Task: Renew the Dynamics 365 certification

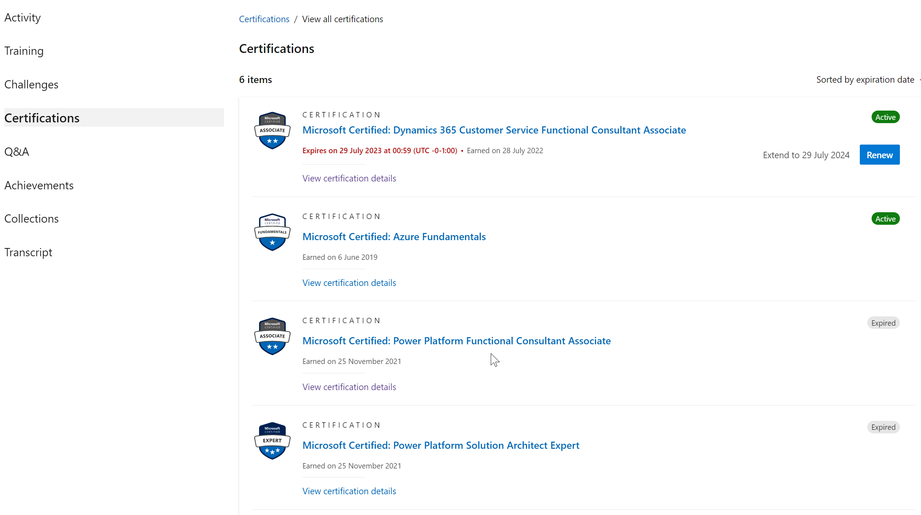Action: coord(879,155)
